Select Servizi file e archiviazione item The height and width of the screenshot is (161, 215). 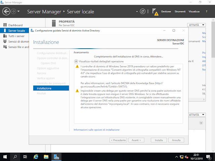pos(14,47)
